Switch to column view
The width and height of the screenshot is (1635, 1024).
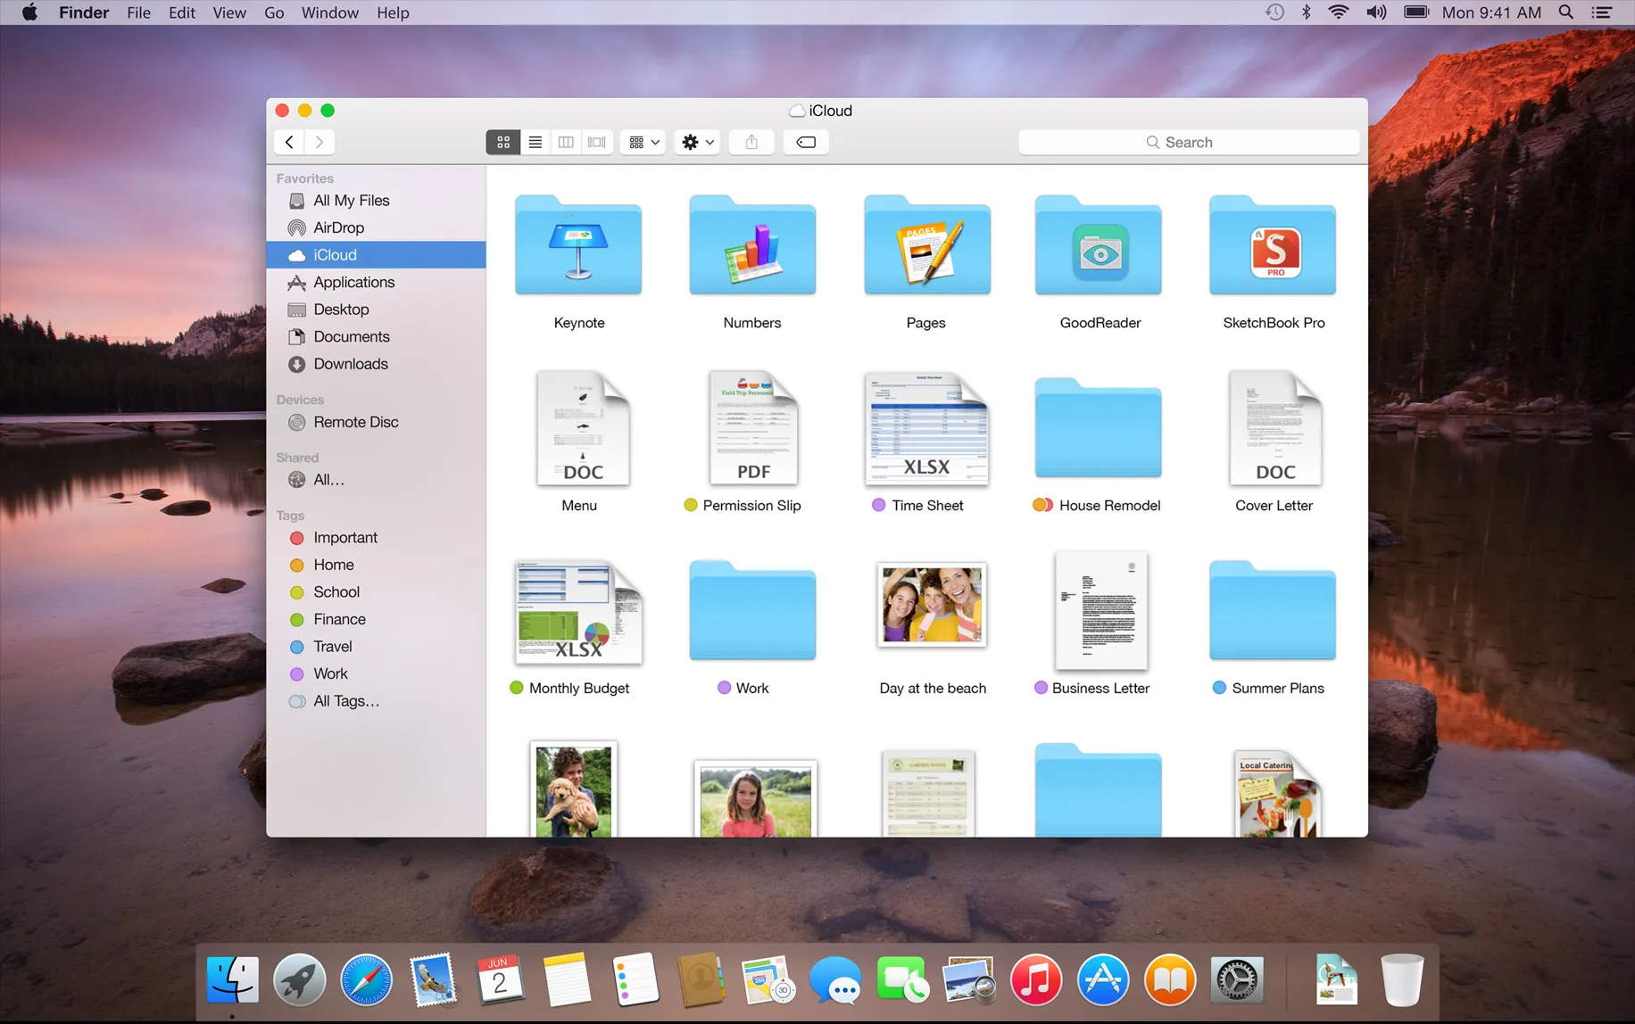click(566, 142)
